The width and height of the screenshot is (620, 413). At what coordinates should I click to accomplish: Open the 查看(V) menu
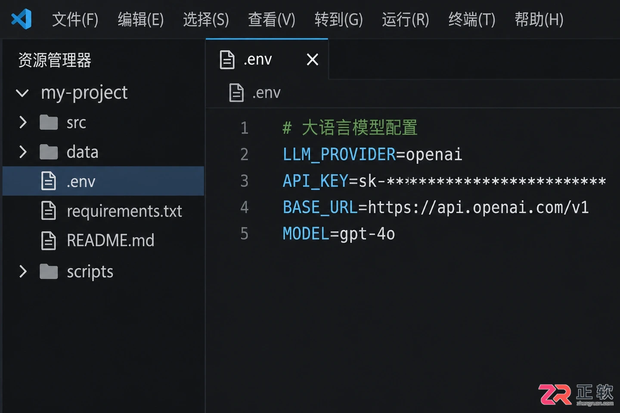click(272, 19)
